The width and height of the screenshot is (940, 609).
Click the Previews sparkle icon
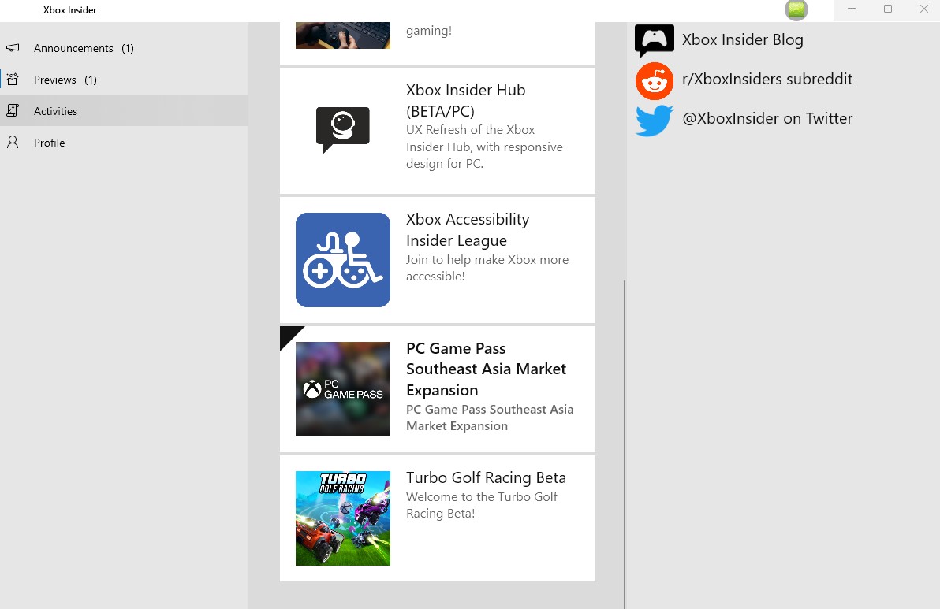coord(13,79)
